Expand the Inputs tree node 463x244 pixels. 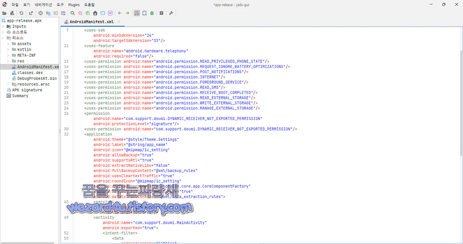click(x=3, y=26)
